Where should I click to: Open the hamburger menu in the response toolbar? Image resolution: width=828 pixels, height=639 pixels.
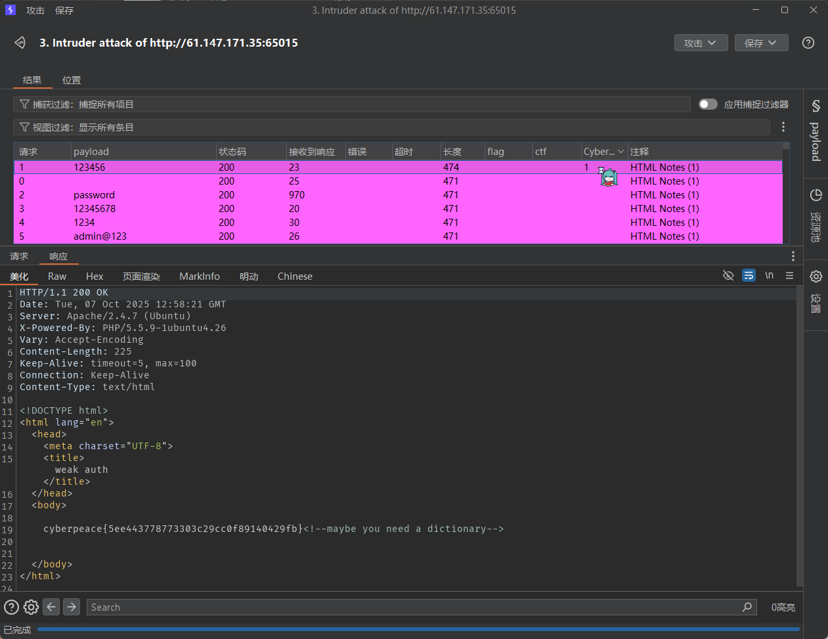tap(789, 276)
